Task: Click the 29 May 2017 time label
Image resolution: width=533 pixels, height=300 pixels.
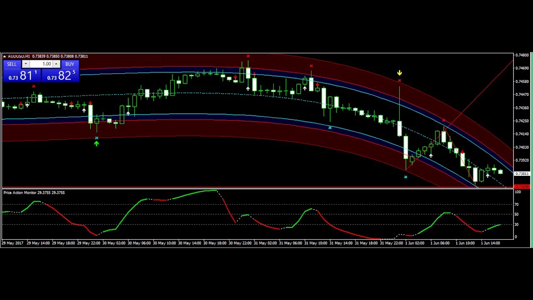Action: tap(12, 243)
